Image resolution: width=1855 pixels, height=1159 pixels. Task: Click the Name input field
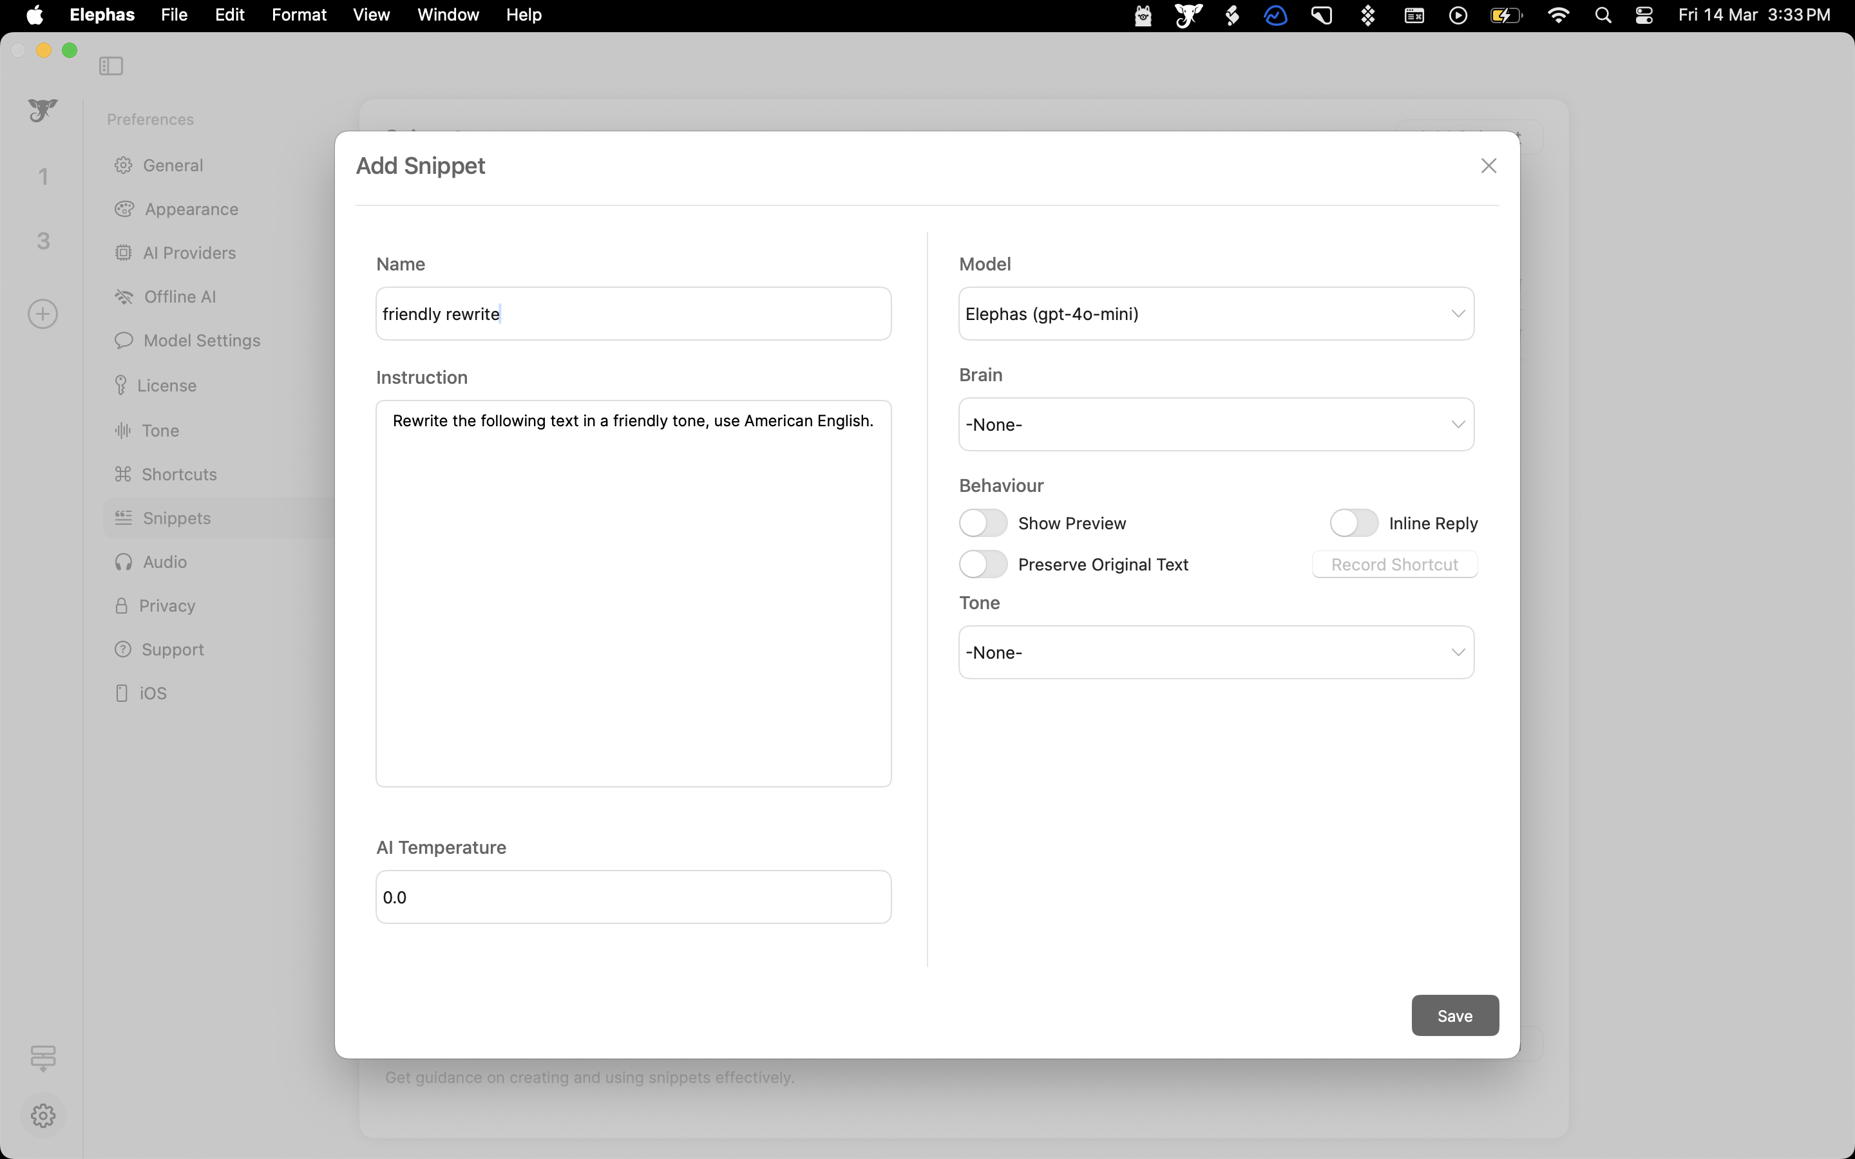pos(633,314)
